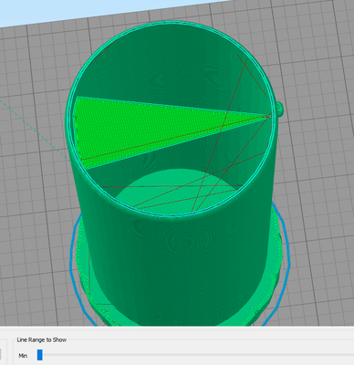Click the dashed teal line on the left of the bed

tap(35, 129)
